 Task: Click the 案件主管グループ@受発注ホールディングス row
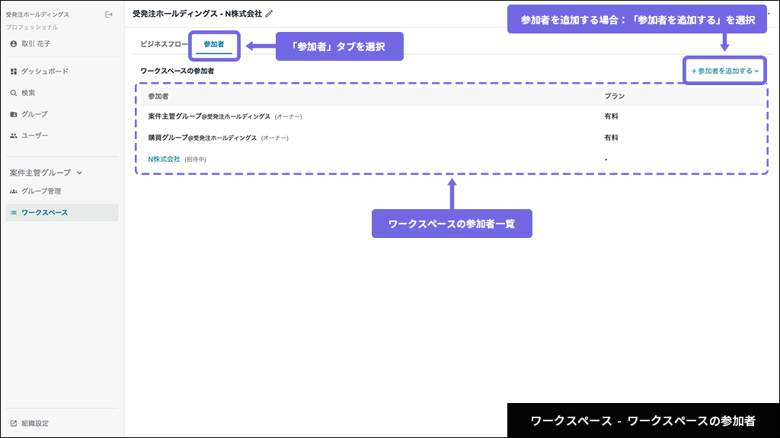point(452,116)
